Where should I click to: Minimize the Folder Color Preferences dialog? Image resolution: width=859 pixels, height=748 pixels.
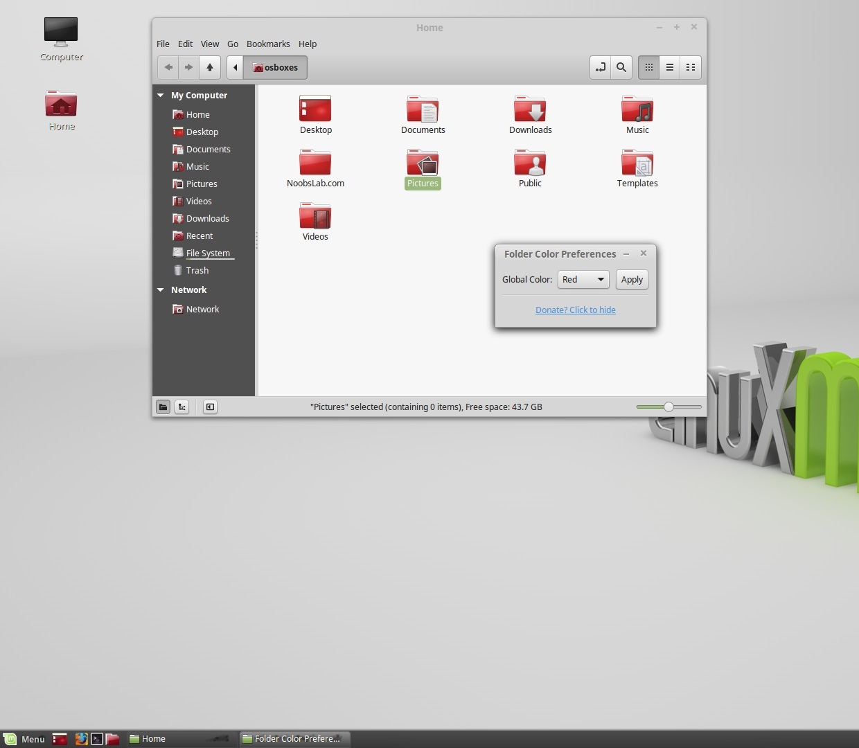tap(626, 254)
